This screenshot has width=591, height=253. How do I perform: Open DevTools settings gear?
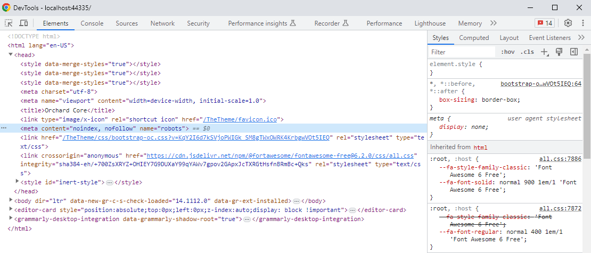[x=568, y=23]
